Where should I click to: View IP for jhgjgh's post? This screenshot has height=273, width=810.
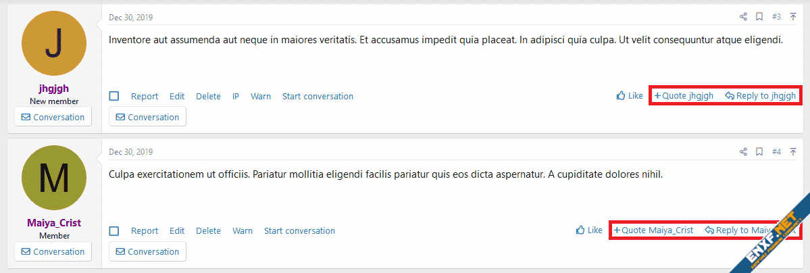click(236, 97)
